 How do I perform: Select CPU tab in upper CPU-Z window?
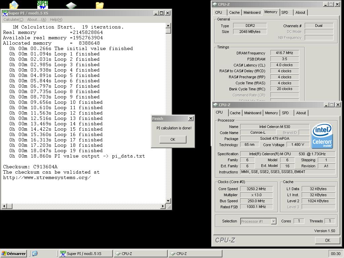(x=218, y=12)
